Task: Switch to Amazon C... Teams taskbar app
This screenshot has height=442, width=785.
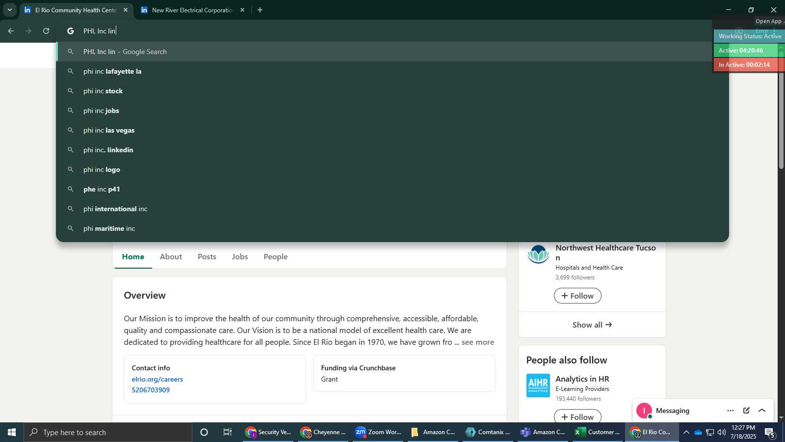Action: coord(543,432)
